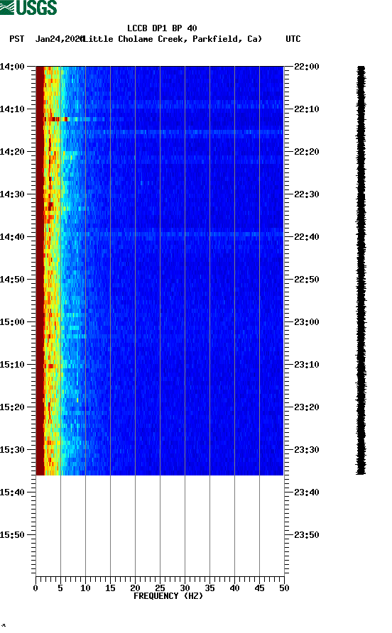Click the 23:00 UTC time label
Screen dimensions: 392x633
(x=307, y=322)
